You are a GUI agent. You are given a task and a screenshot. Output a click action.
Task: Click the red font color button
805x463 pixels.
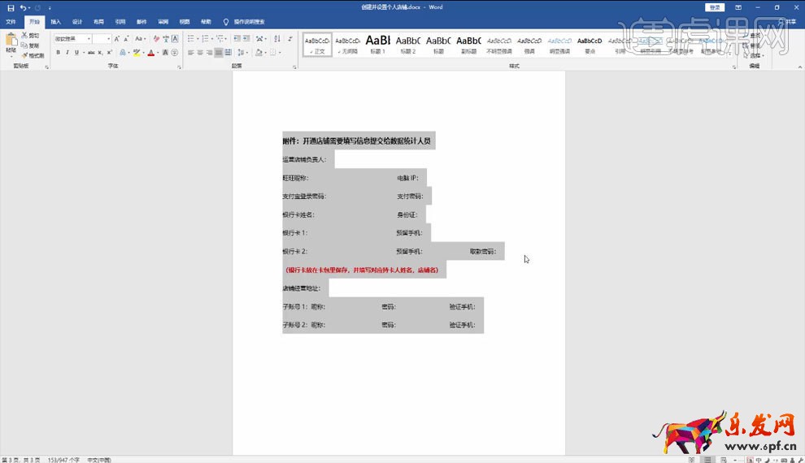click(150, 53)
